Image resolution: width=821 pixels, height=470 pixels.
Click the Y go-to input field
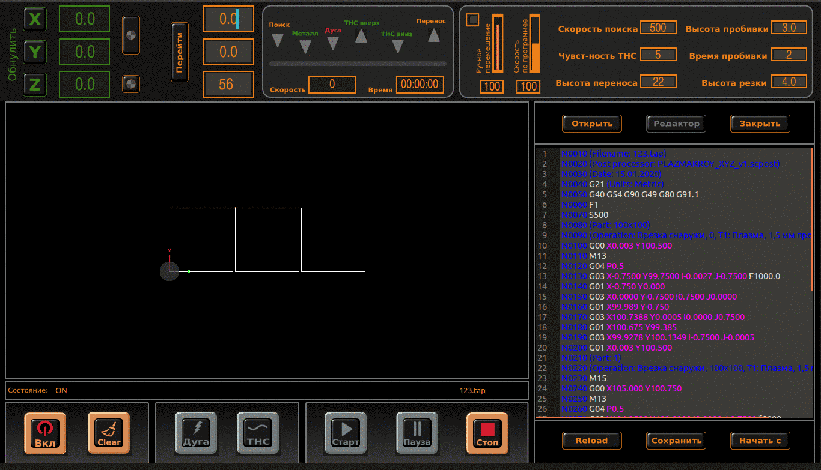click(x=228, y=52)
